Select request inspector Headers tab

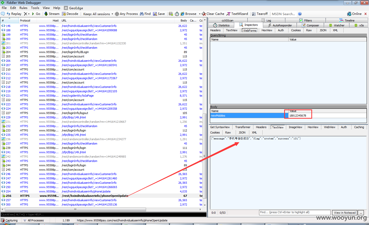click(x=215, y=30)
